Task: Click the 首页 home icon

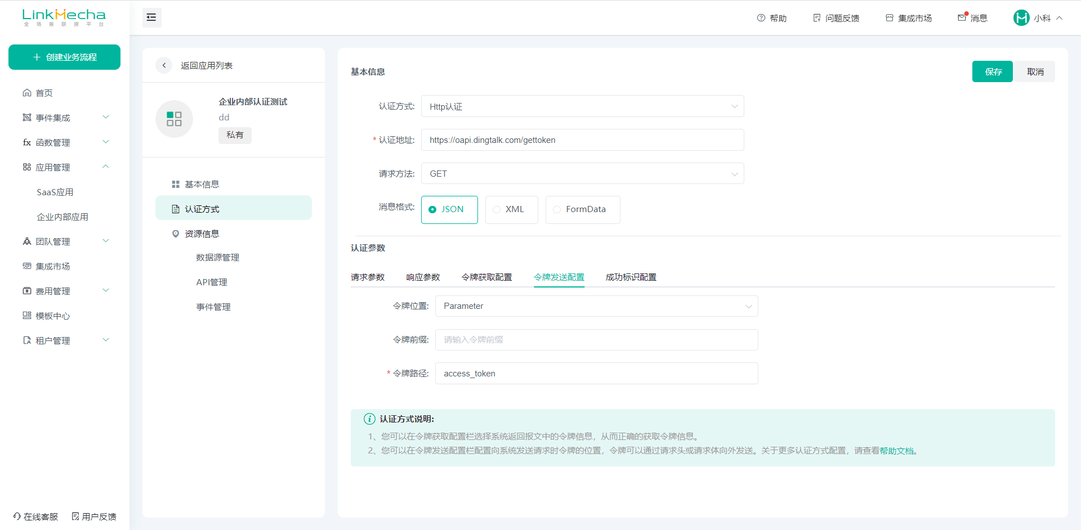Action: (x=27, y=93)
